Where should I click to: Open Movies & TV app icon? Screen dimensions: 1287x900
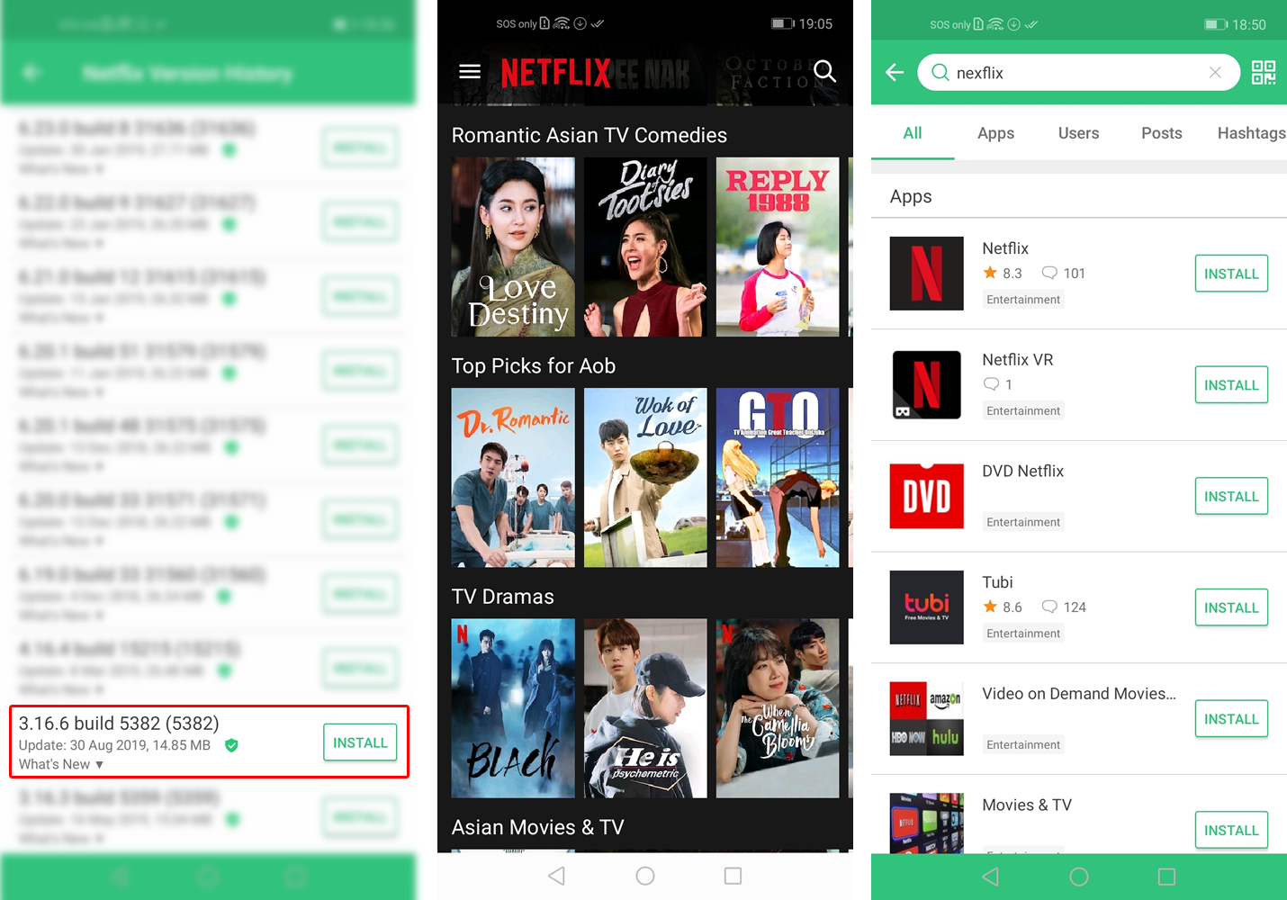(x=926, y=823)
